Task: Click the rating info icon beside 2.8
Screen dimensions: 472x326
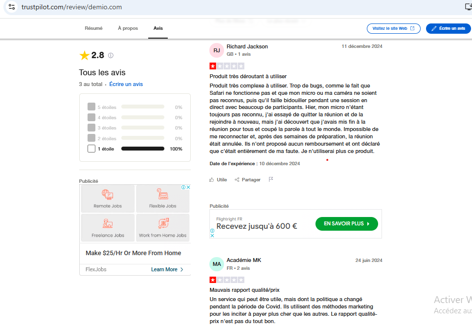Action: 111,55
